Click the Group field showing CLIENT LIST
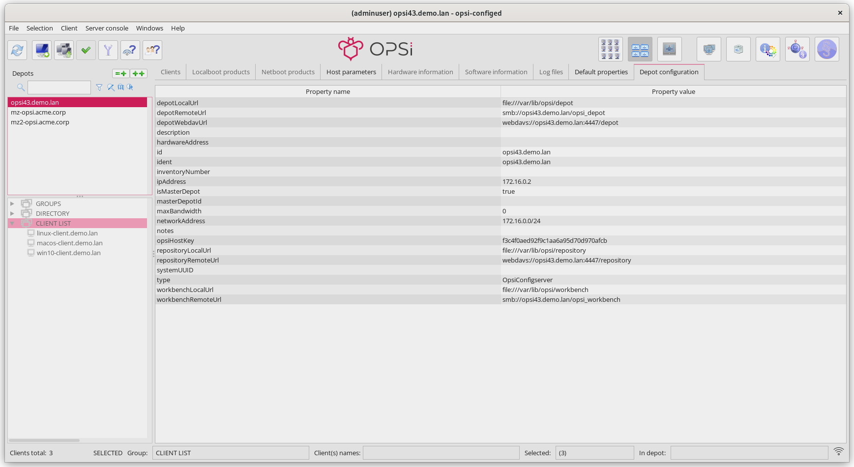 [x=231, y=453]
